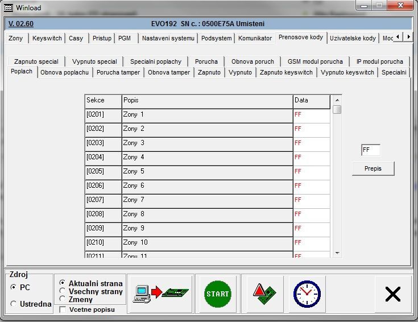Enable the Vcetne popisu checkbox
Image resolution: width=418 pixels, height=322 pixels.
(x=63, y=310)
